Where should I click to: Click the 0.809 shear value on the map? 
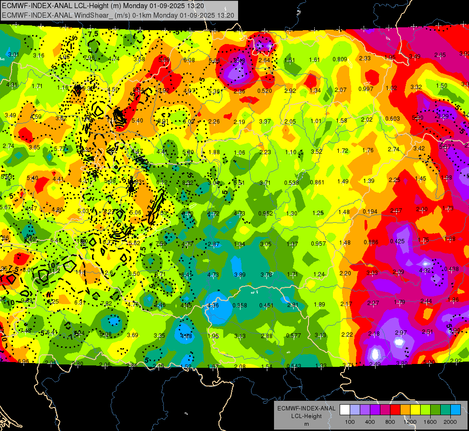tap(340, 59)
